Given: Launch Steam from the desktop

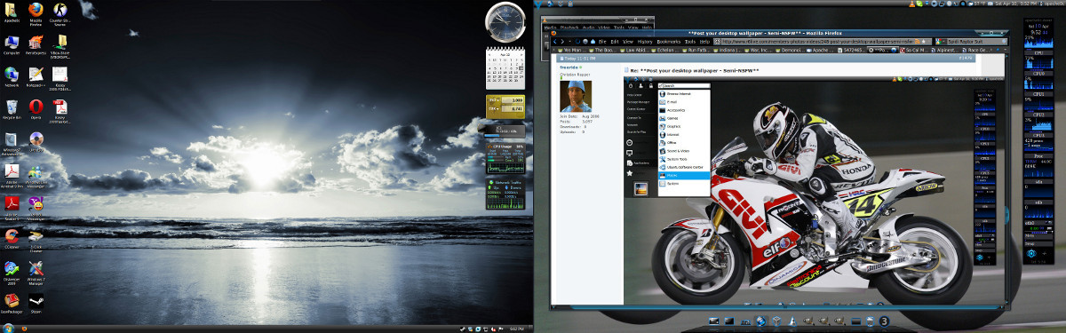Looking at the screenshot, I should 37,304.
